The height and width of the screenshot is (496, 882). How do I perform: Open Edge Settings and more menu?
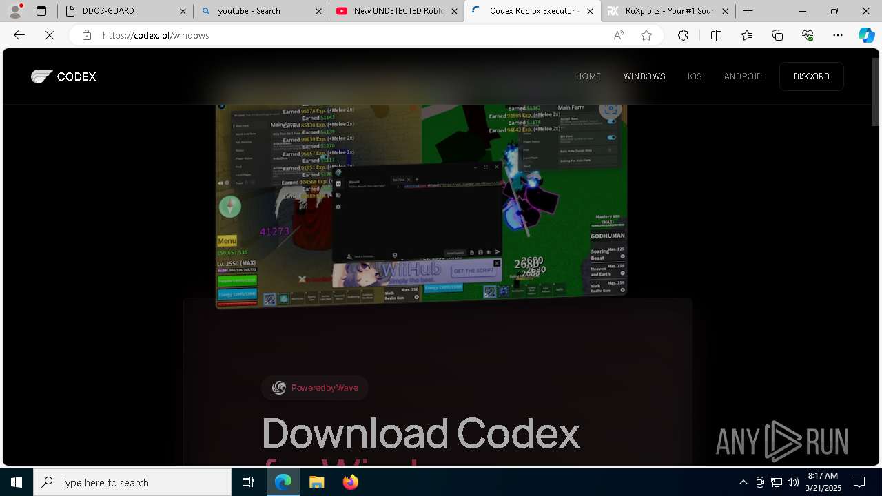(837, 35)
